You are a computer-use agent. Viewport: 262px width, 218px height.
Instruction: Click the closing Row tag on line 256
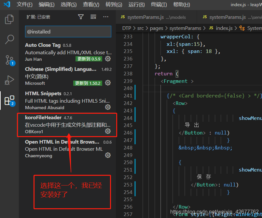(x=182, y=207)
